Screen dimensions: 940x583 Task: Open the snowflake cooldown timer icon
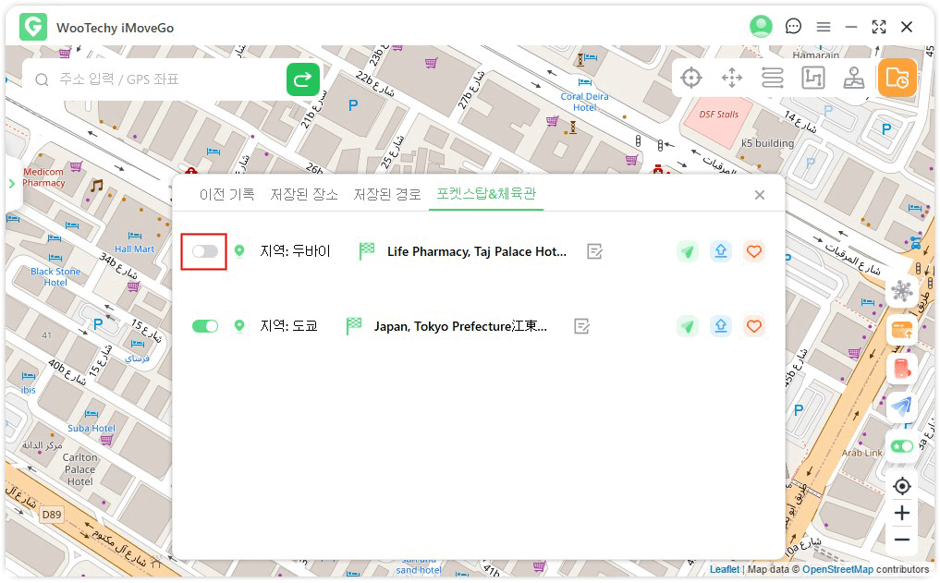902,292
